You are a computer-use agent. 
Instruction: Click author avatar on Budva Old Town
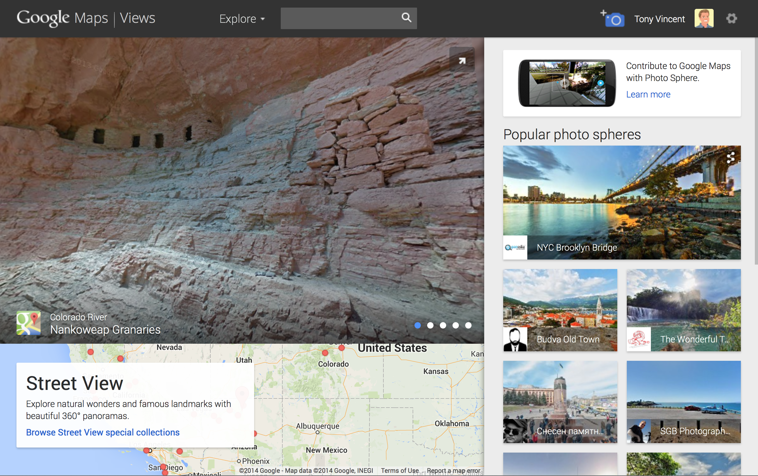click(x=515, y=339)
